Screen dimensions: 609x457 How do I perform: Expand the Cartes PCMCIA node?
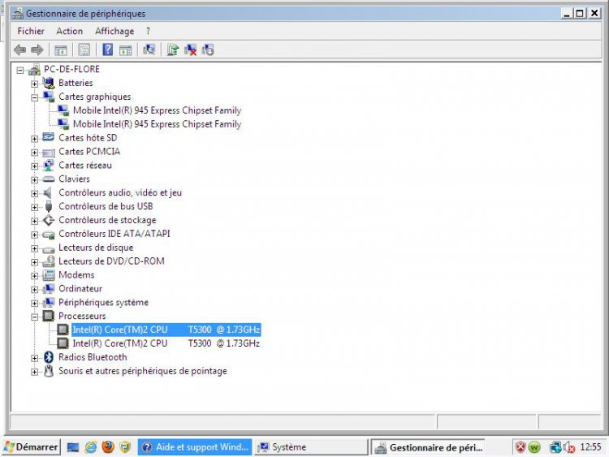click(x=35, y=153)
